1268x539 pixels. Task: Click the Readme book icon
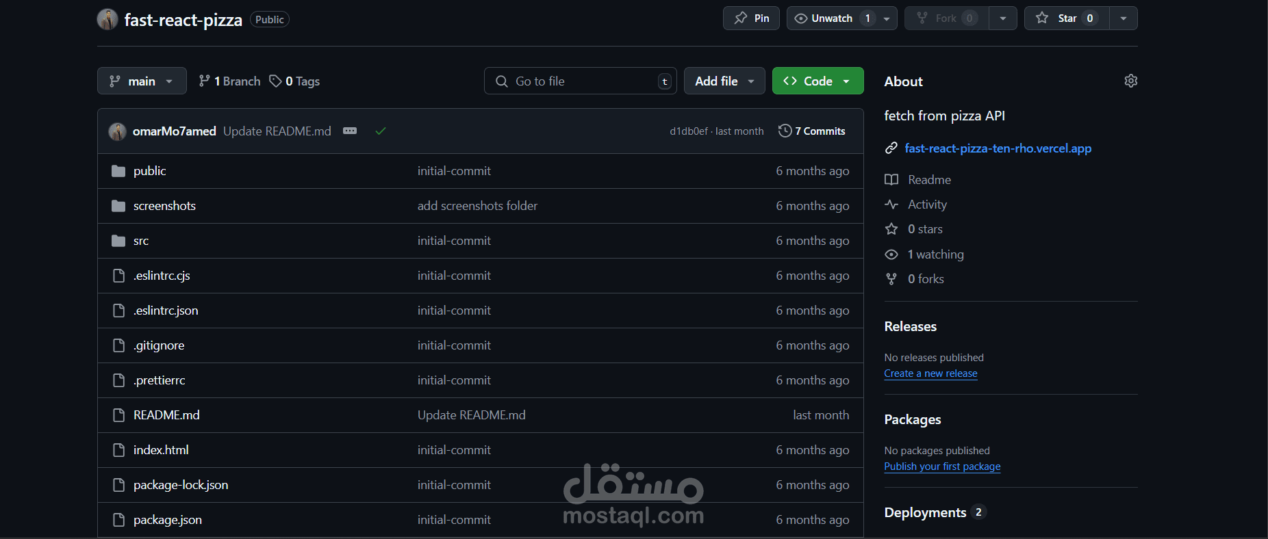click(891, 179)
